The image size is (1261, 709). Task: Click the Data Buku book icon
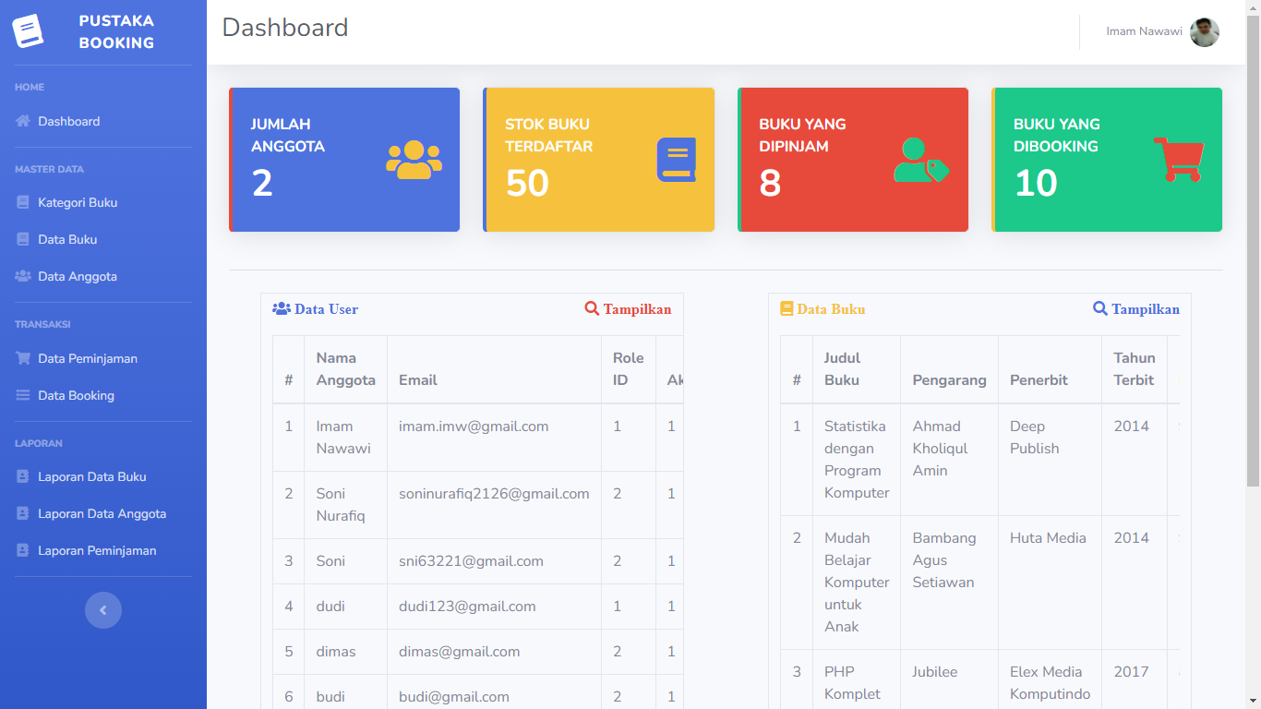pyautogui.click(x=23, y=239)
